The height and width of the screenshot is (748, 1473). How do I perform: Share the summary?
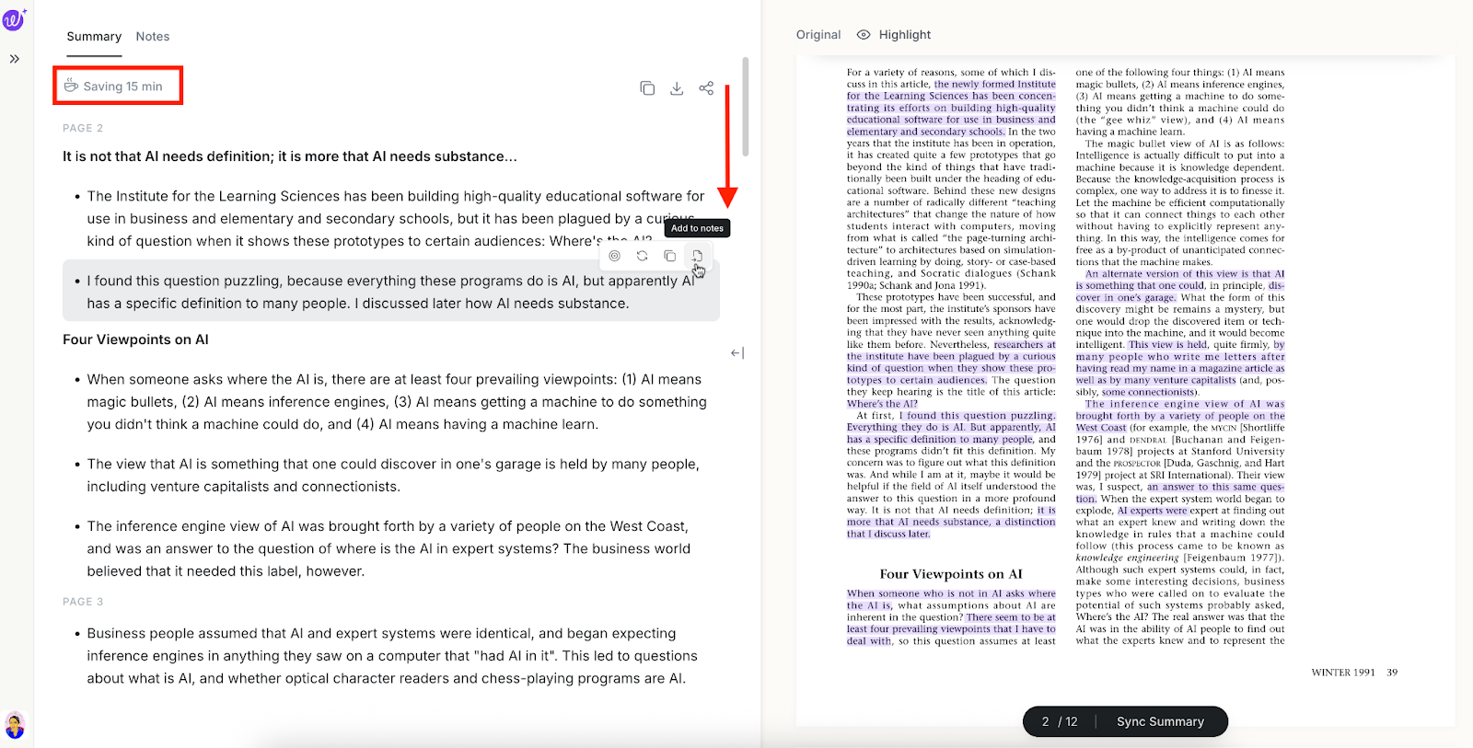click(x=706, y=88)
